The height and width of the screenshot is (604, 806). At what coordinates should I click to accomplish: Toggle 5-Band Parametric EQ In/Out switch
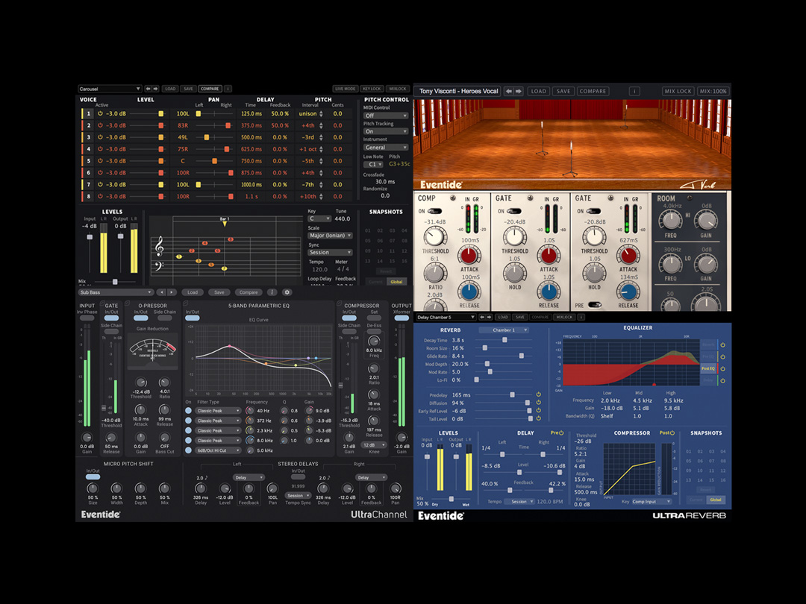(x=193, y=318)
